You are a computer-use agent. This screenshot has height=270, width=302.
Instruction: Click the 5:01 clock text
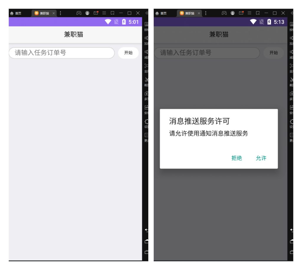[134, 22]
